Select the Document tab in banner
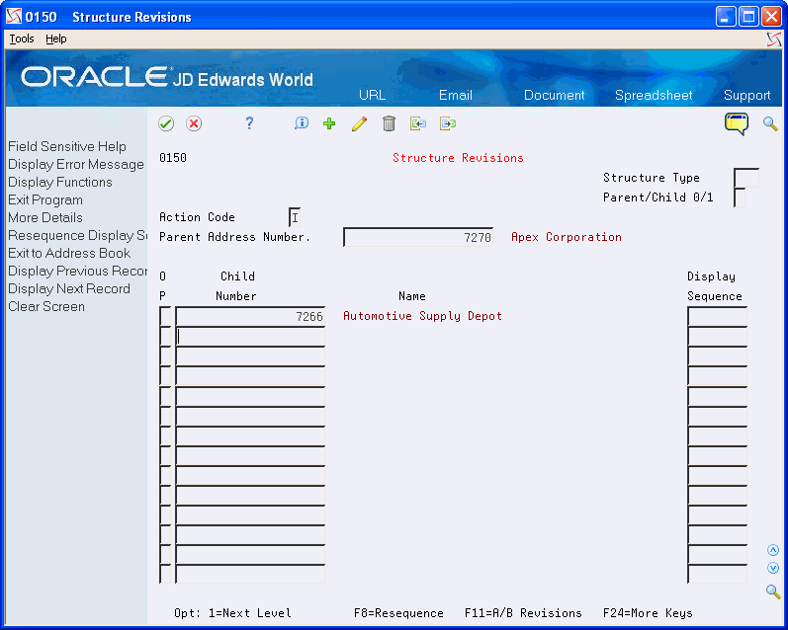This screenshot has height=630, width=788. 554,95
